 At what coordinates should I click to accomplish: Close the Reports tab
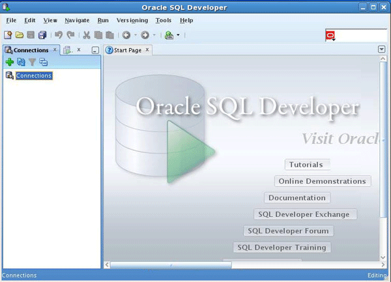coord(79,50)
